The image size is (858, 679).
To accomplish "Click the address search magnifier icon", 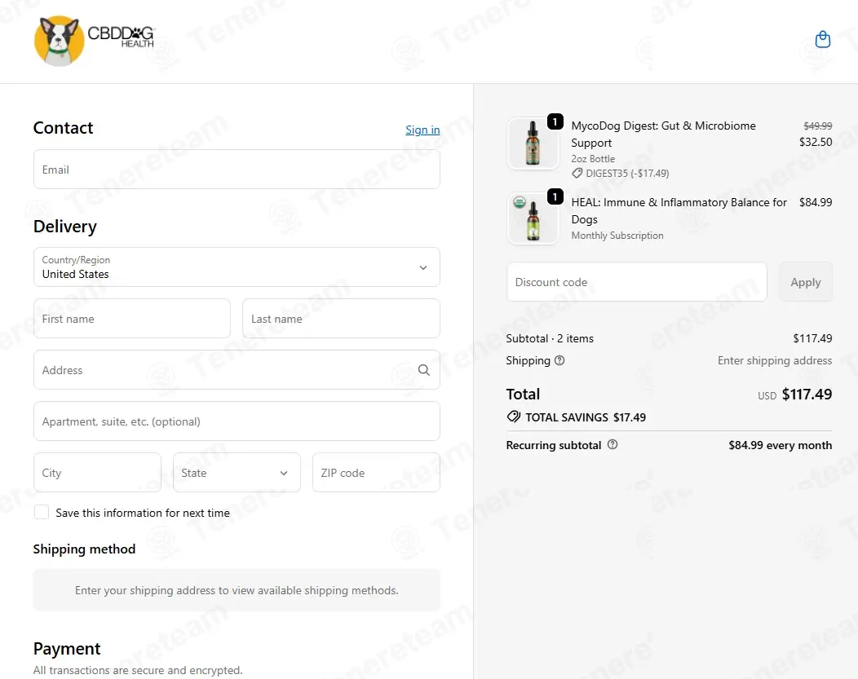I will [423, 370].
